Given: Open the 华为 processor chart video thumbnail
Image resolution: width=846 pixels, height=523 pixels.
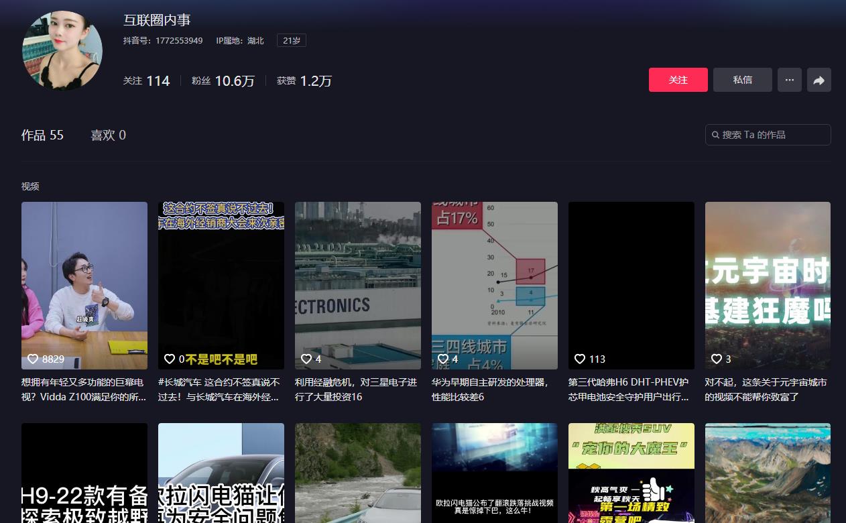Looking at the screenshot, I should pos(495,286).
